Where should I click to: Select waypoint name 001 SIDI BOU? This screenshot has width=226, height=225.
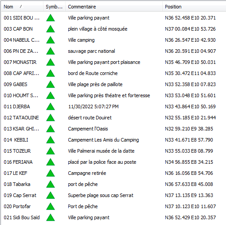point(22,18)
